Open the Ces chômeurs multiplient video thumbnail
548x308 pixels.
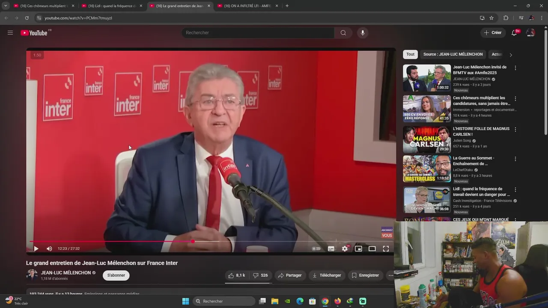click(427, 109)
